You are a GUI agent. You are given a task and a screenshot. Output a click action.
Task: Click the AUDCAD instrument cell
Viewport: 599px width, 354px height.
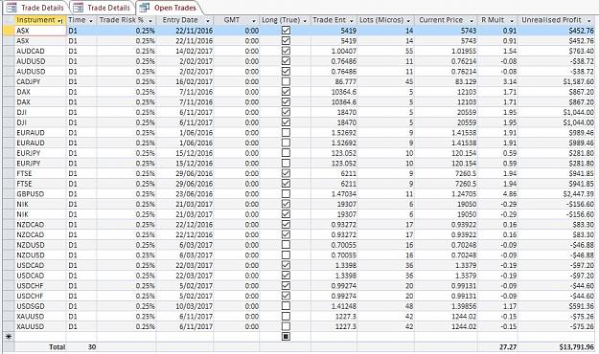point(40,51)
